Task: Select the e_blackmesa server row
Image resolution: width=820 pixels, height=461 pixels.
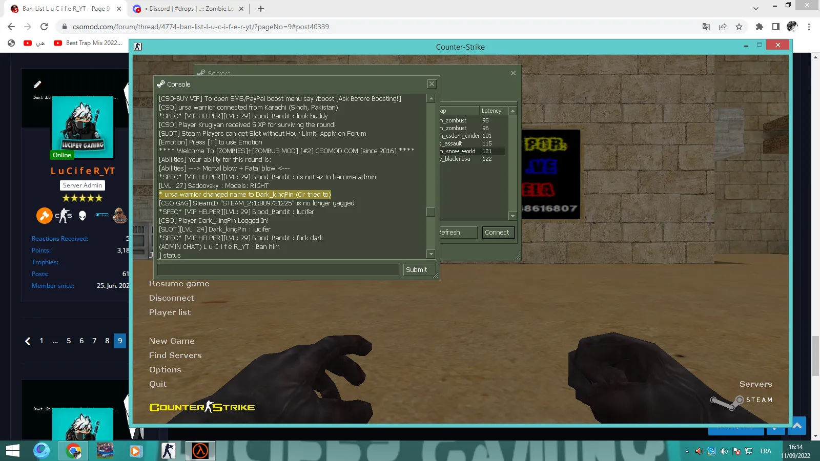Action: click(473, 159)
